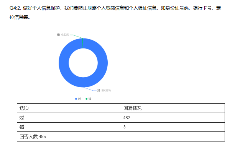Click the 482 count cell
The height and width of the screenshot is (148, 235).
pyautogui.click(x=173, y=118)
